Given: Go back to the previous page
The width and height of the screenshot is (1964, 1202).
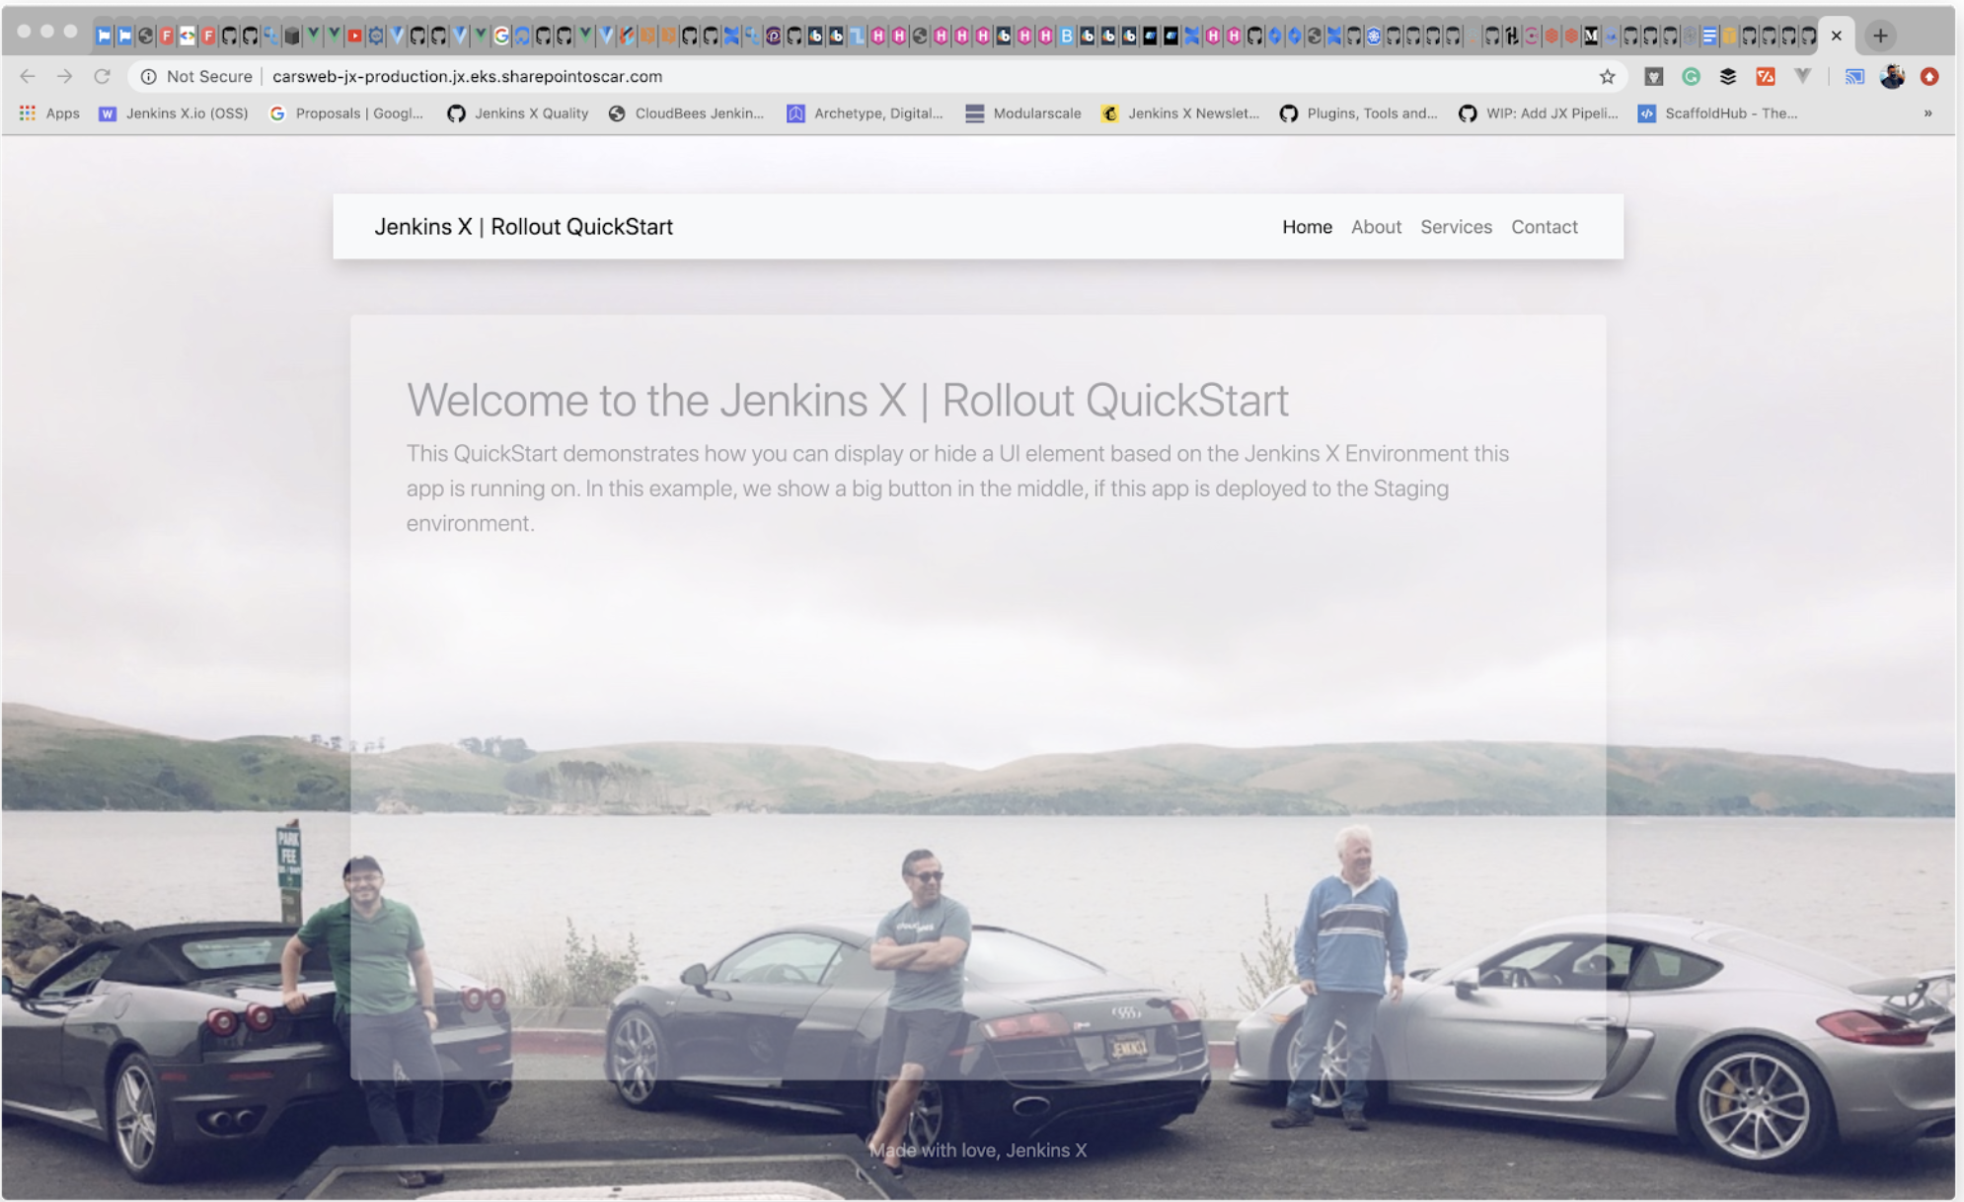Looking at the screenshot, I should 28,76.
